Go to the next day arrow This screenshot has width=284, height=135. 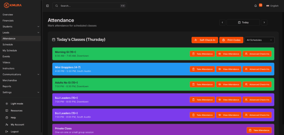[264, 22]
